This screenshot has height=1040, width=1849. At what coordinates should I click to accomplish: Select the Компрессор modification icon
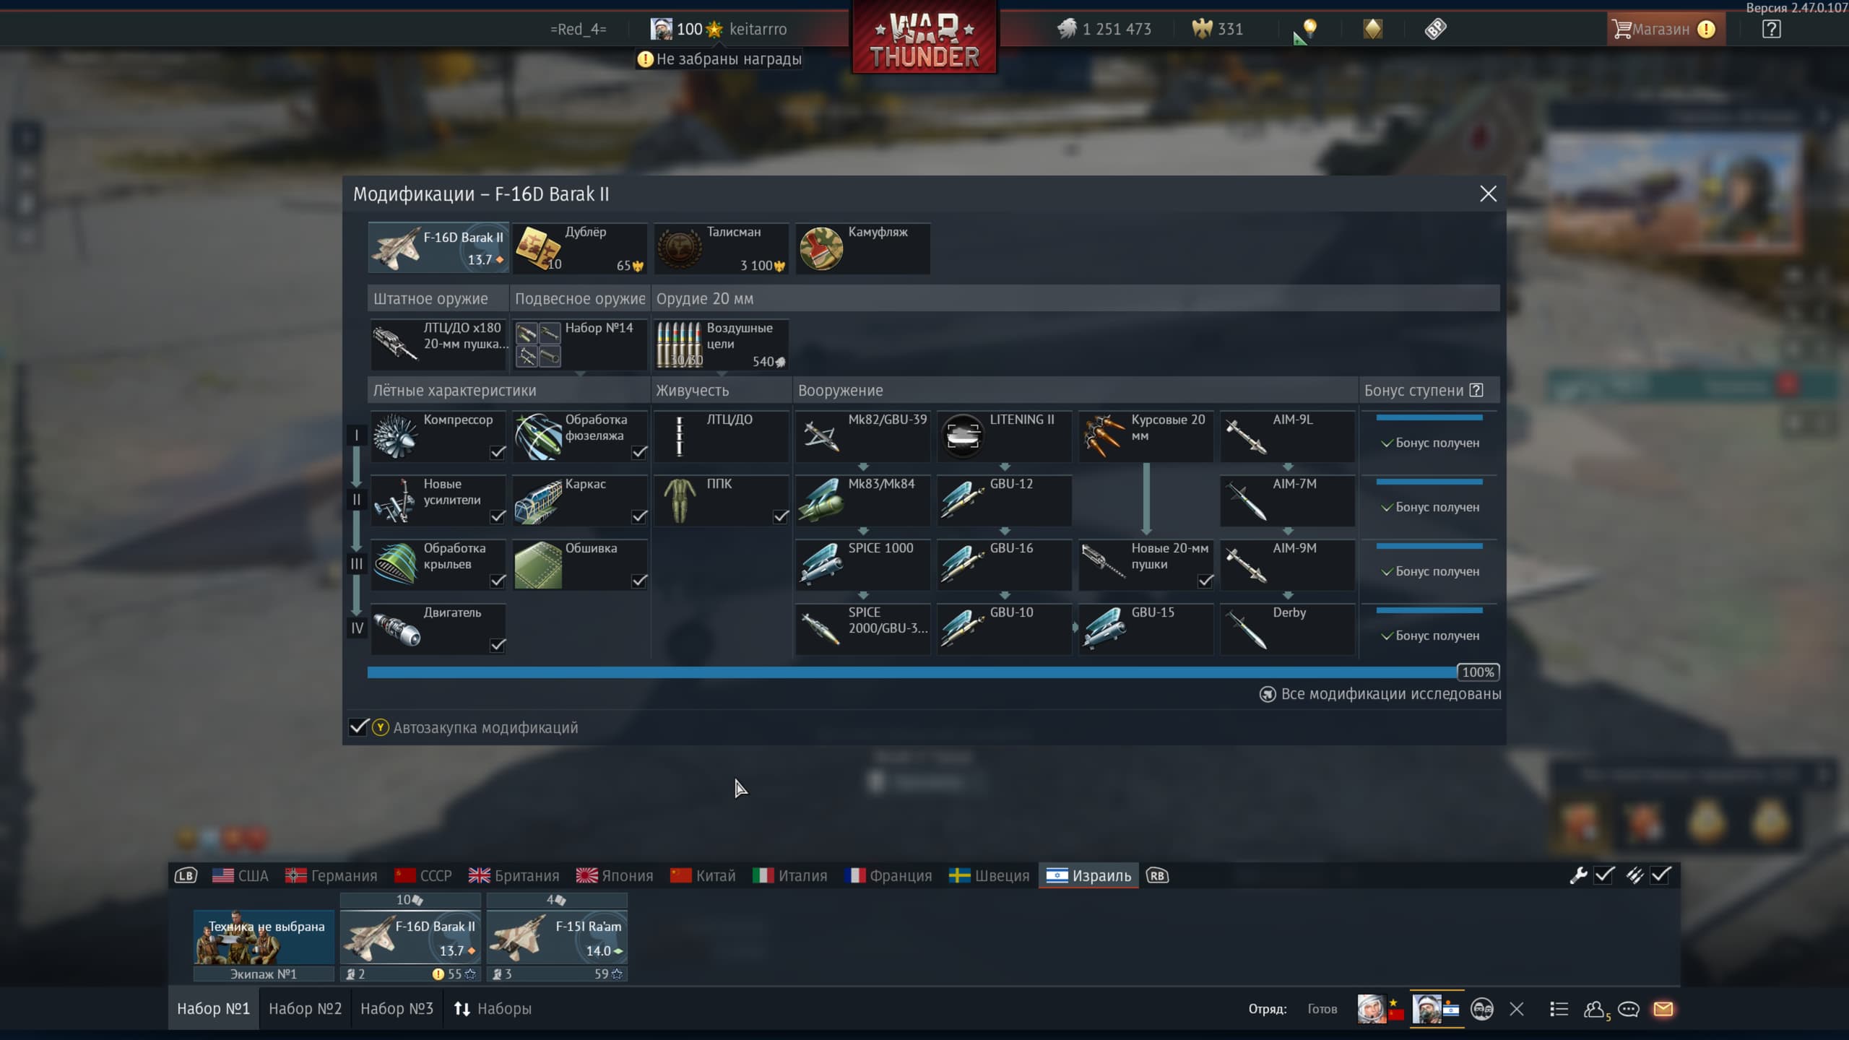tap(395, 436)
